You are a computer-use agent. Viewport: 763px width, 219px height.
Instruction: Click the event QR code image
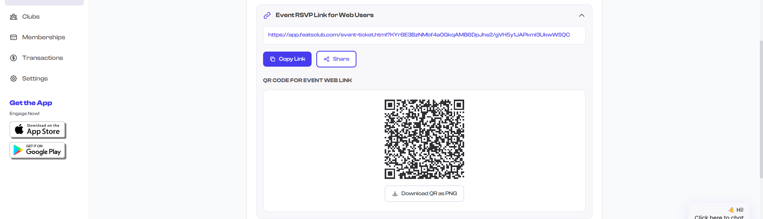(424, 139)
